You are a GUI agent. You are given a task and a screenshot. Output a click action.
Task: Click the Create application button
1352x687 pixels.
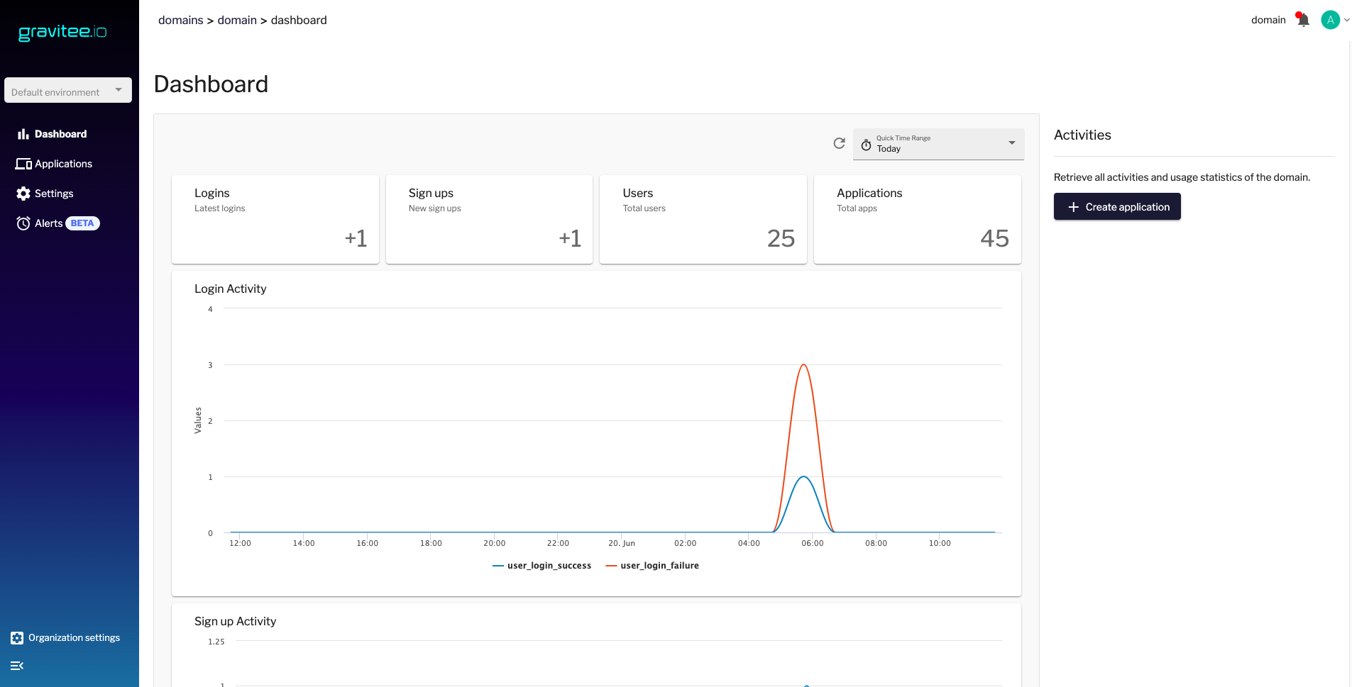pyautogui.click(x=1117, y=207)
